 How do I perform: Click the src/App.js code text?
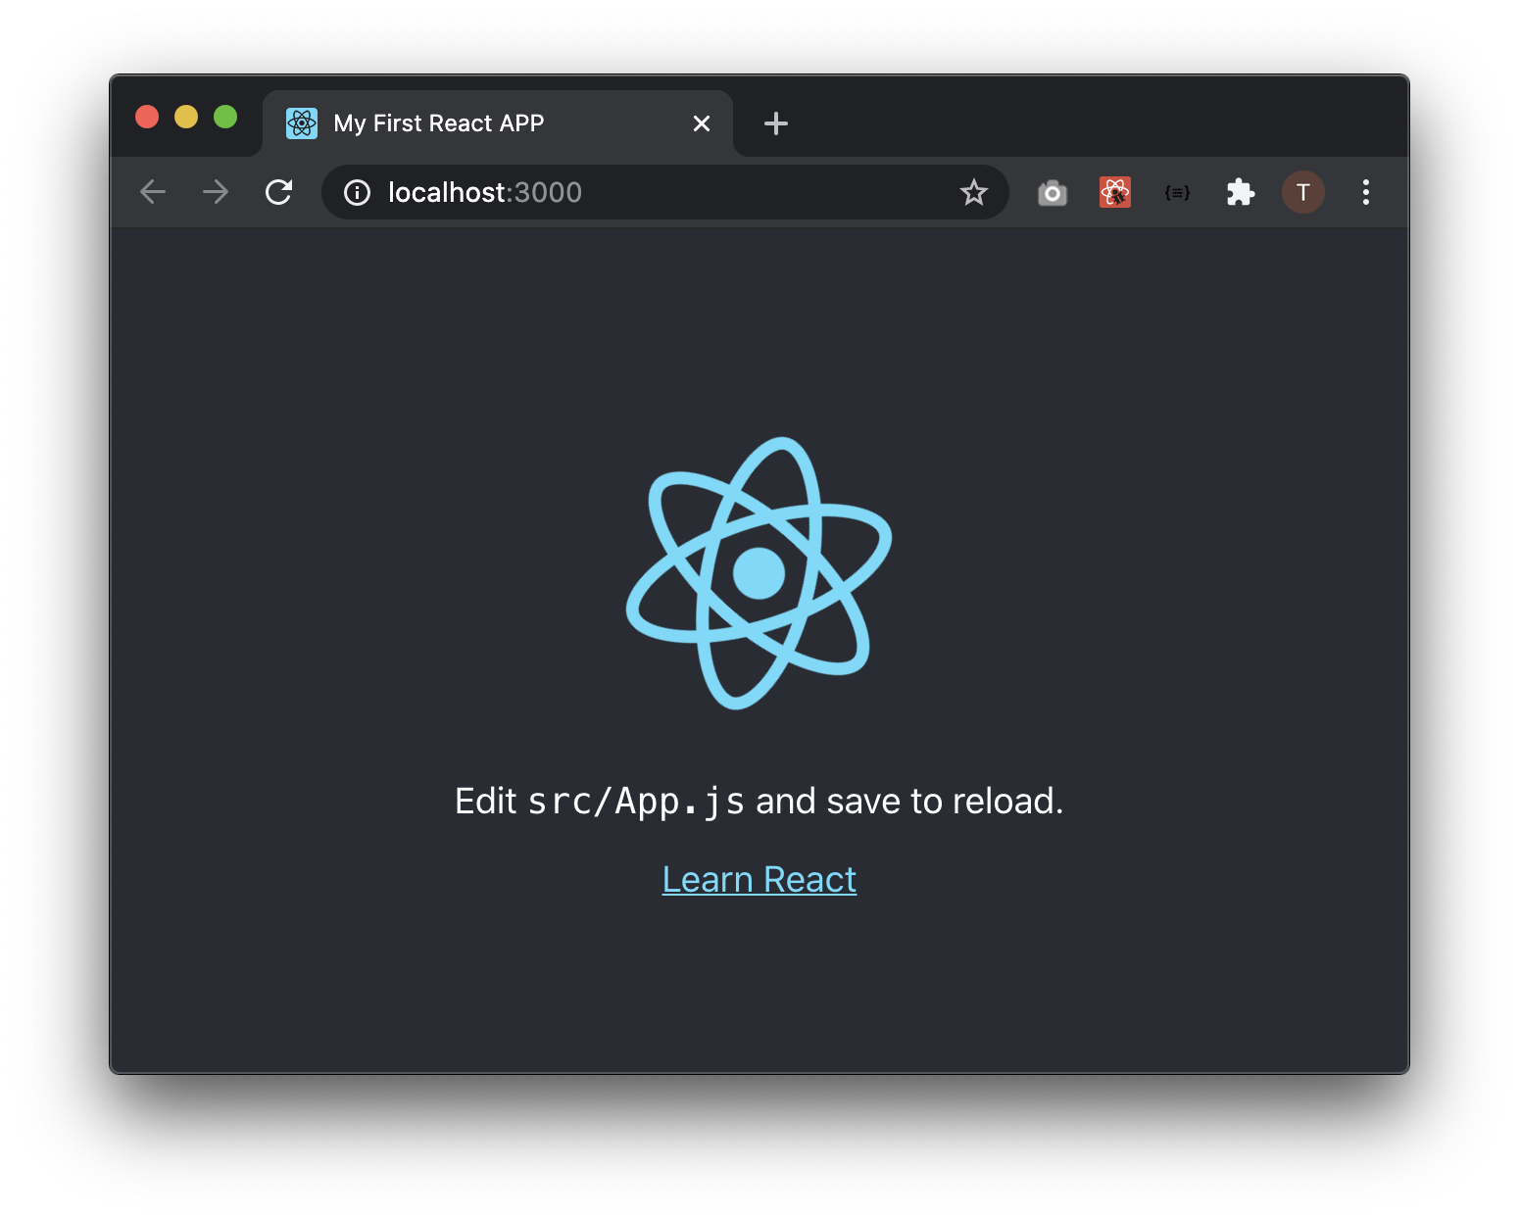[x=636, y=802]
